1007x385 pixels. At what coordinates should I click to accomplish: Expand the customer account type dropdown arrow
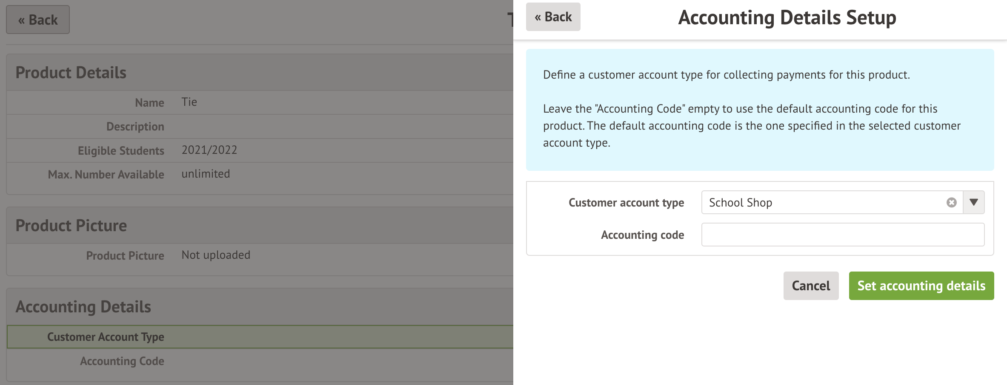click(973, 203)
